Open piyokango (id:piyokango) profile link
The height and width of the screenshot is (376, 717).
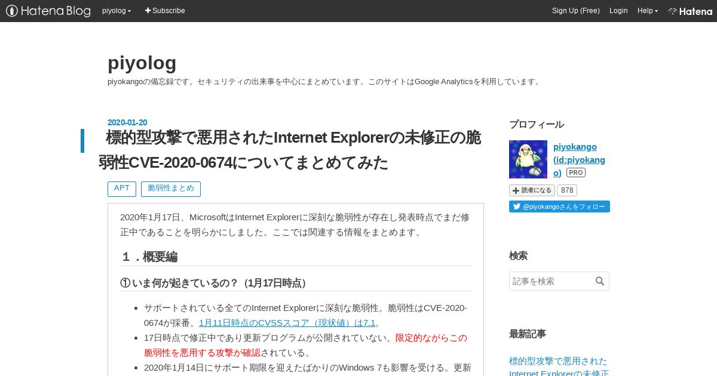(579, 159)
